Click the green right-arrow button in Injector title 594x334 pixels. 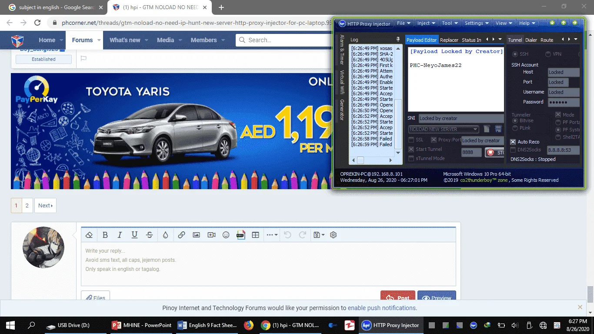[x=575, y=23]
